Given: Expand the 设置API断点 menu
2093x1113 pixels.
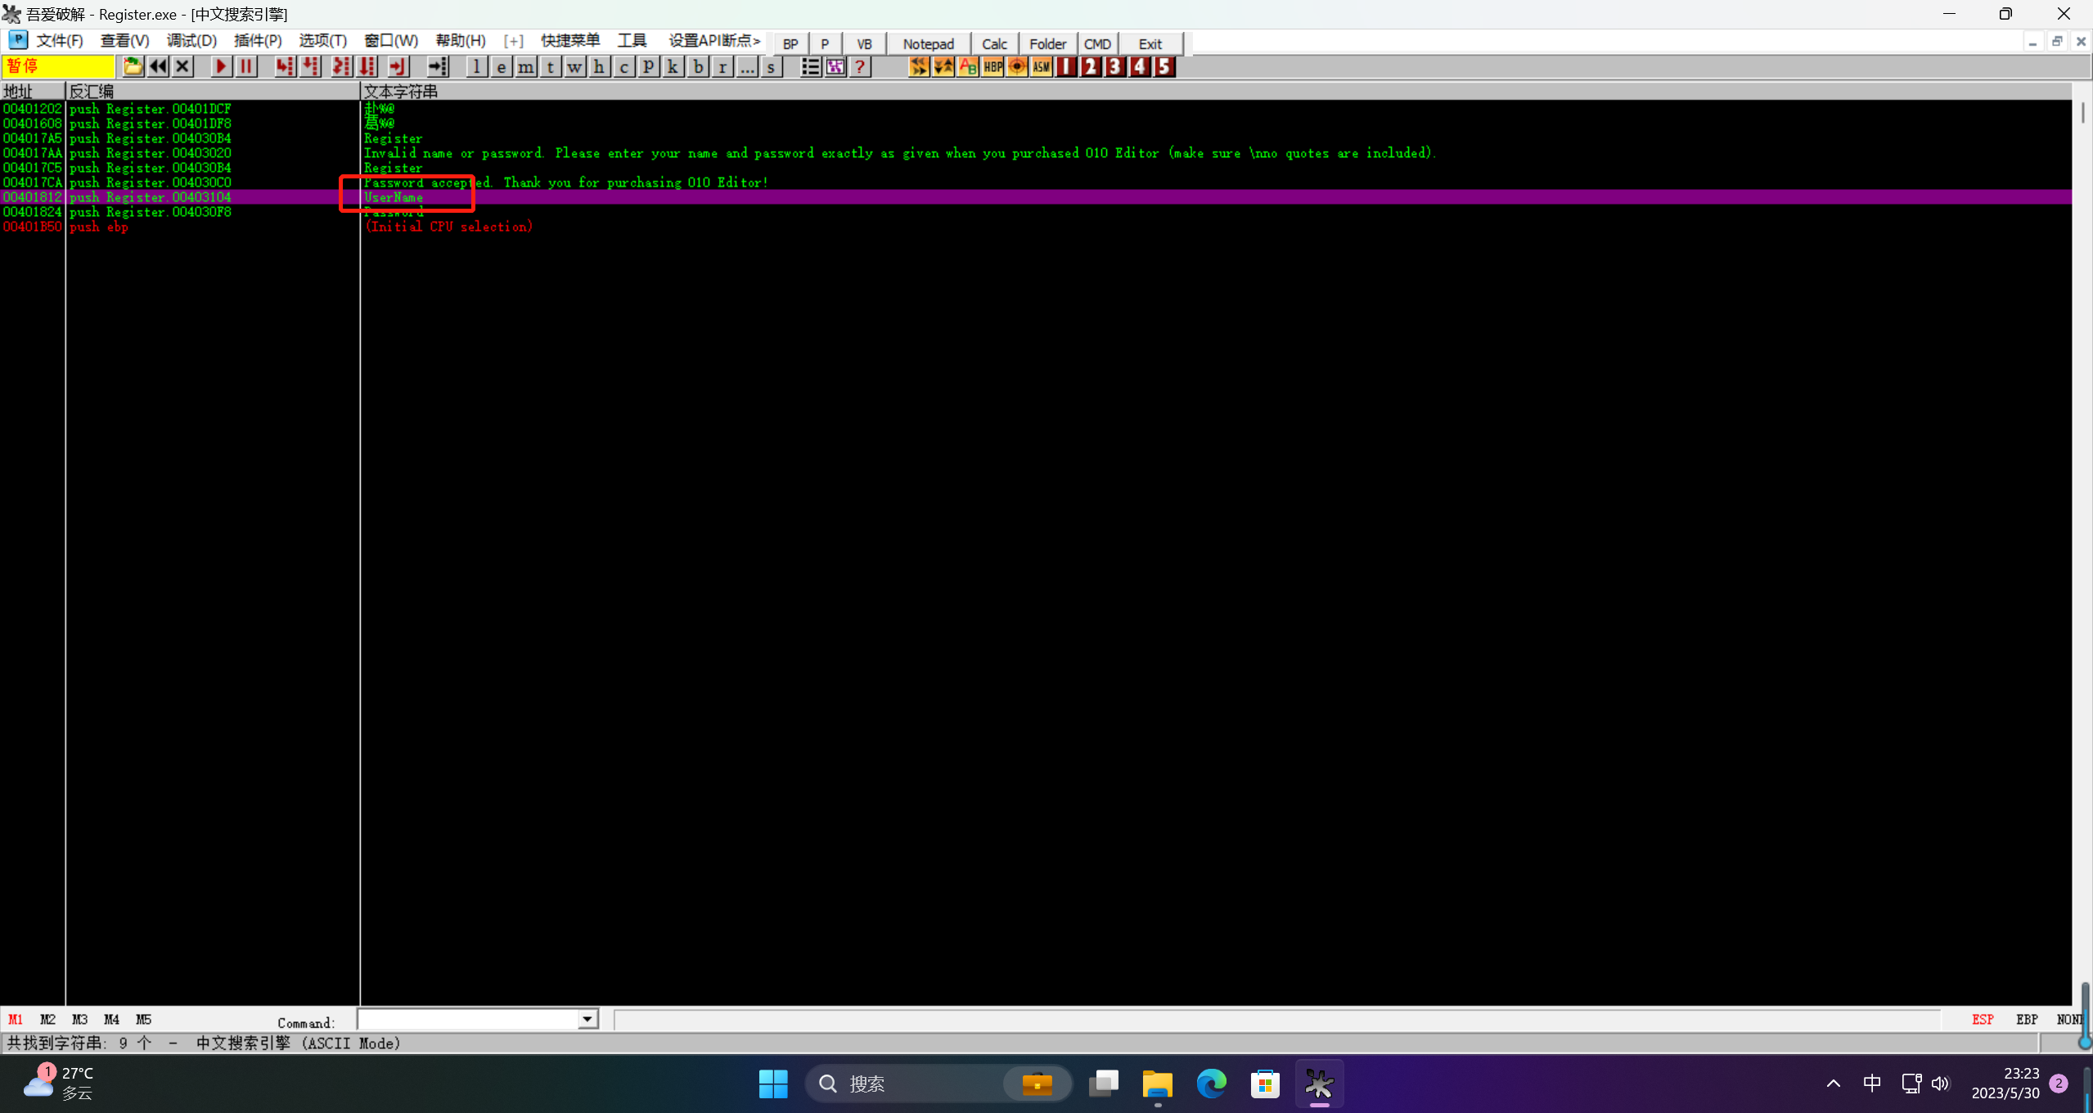Looking at the screenshot, I should pos(713,41).
